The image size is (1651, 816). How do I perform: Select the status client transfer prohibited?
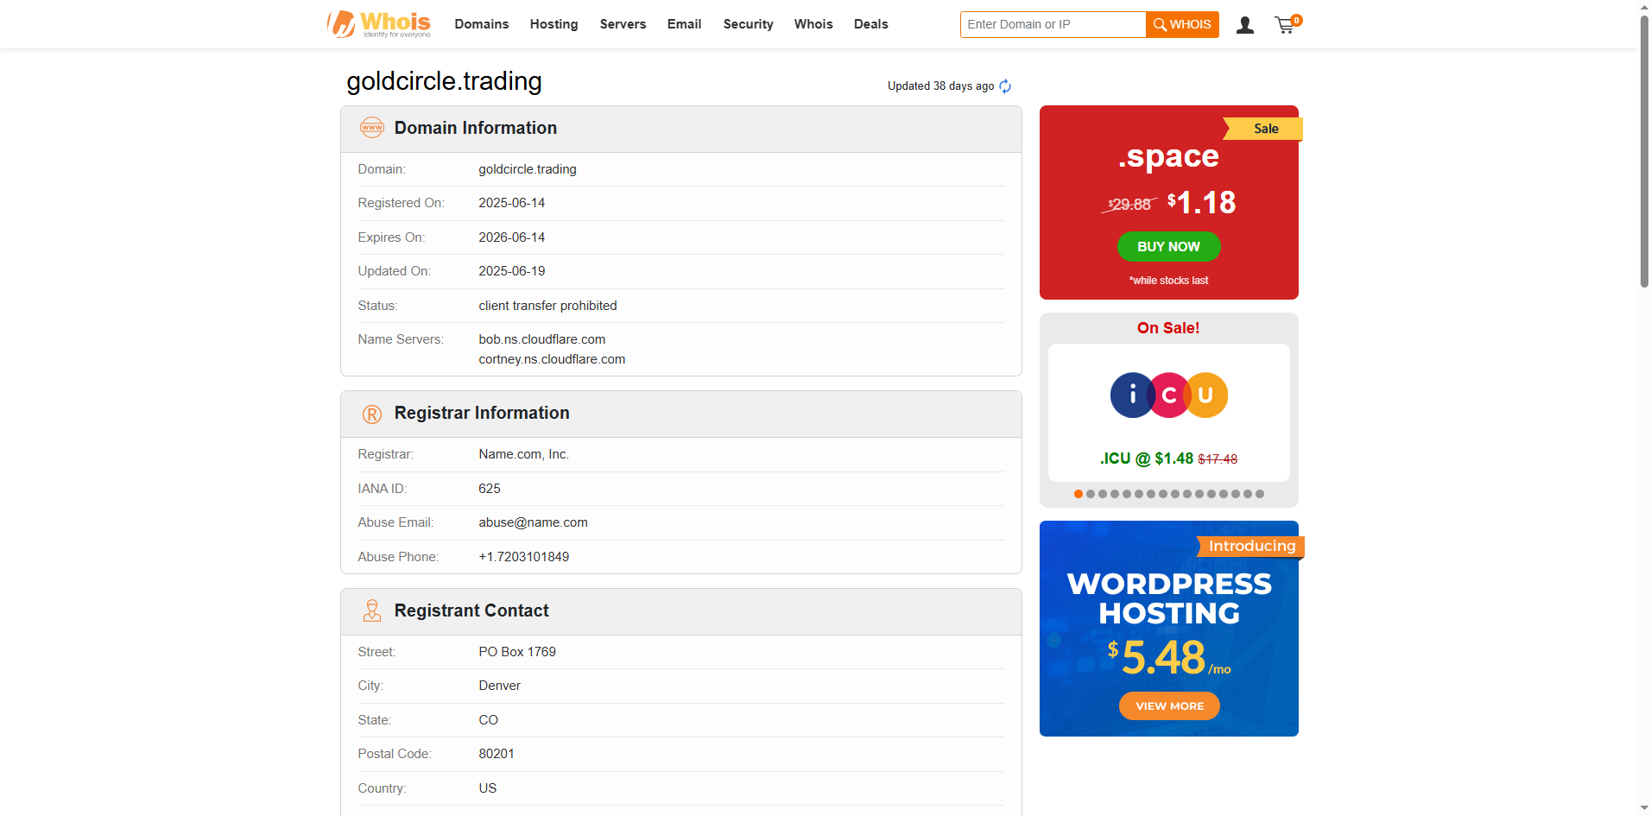click(547, 306)
